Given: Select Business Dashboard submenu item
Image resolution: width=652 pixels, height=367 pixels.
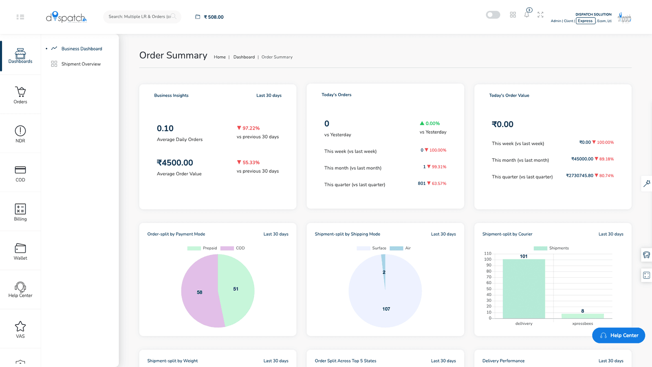Looking at the screenshot, I should [x=82, y=49].
